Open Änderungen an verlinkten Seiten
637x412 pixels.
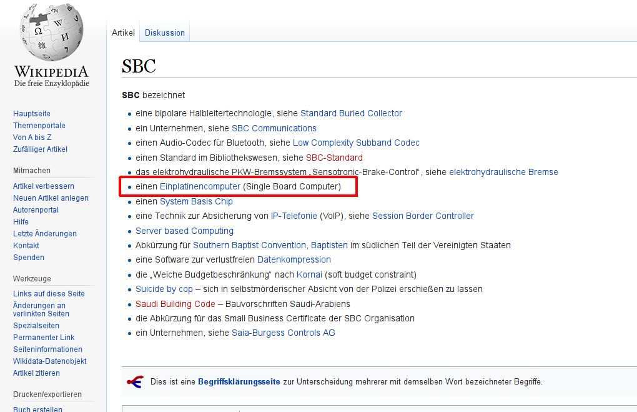pos(41,309)
